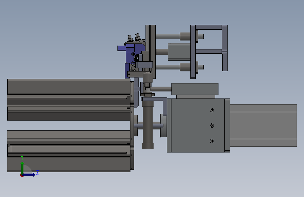Viewport: 304px width, 197px height.
Task: Select the pneumatic cylinder body between guide rods
Action: pyautogui.click(x=179, y=52)
